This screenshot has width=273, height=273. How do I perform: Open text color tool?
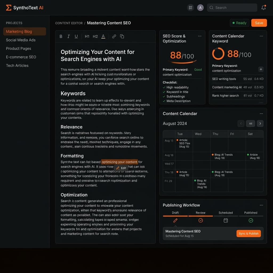click(103, 36)
